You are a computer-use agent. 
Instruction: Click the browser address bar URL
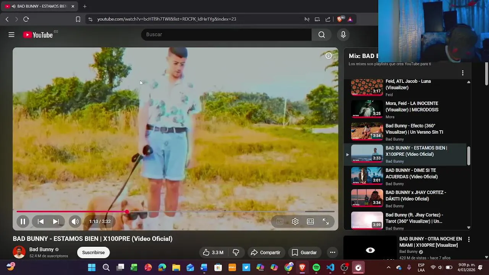pos(167,19)
